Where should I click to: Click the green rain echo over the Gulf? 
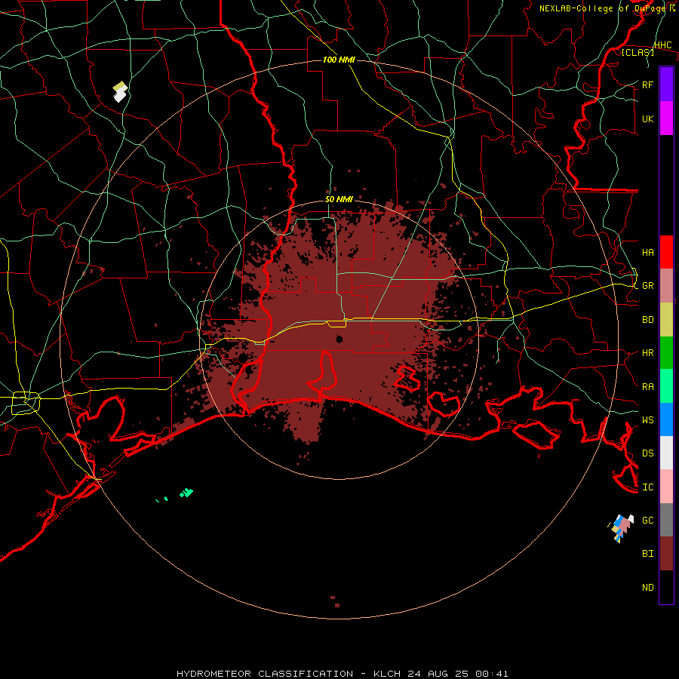pyautogui.click(x=186, y=493)
